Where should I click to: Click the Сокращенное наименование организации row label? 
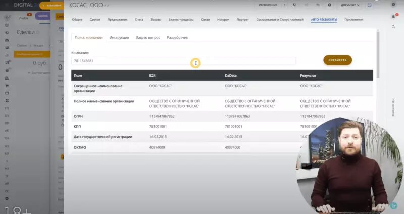tap(98, 88)
